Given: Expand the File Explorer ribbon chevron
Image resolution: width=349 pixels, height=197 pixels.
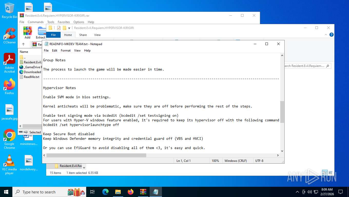Looking at the screenshot, I should click(x=326, y=35).
